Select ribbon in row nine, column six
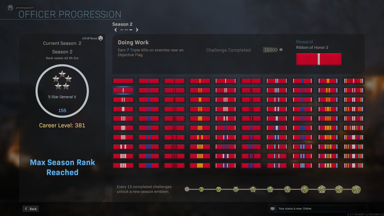The height and width of the screenshot is (216, 384). click(251, 156)
